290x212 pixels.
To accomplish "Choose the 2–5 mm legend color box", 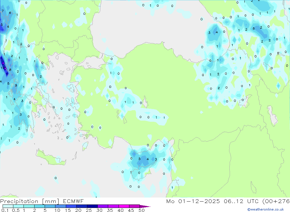I will pos(39,206).
